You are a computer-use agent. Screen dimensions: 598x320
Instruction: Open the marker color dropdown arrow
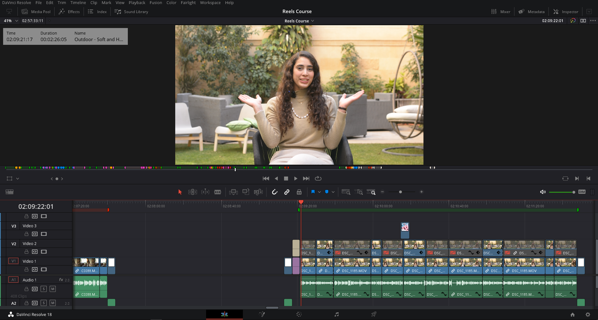click(333, 192)
